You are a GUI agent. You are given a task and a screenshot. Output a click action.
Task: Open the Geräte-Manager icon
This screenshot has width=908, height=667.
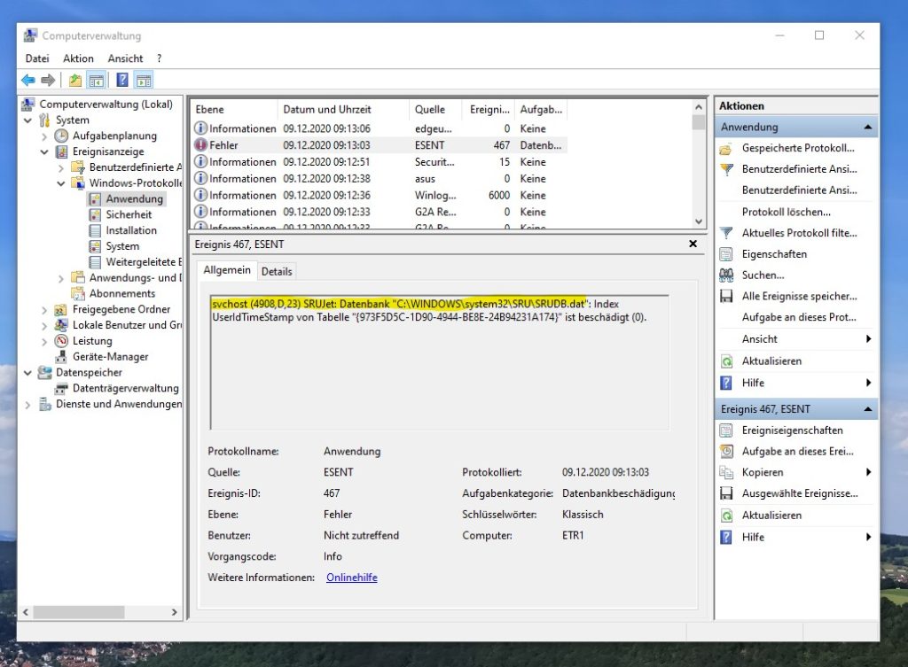click(61, 357)
